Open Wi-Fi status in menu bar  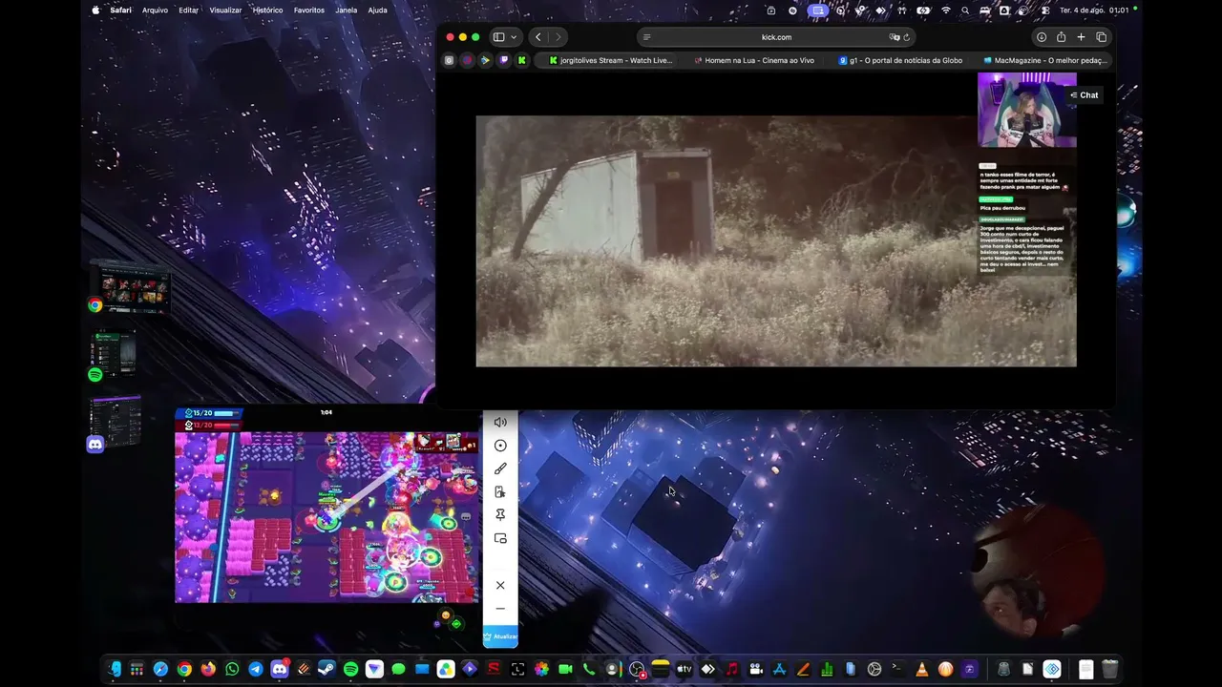946,10
